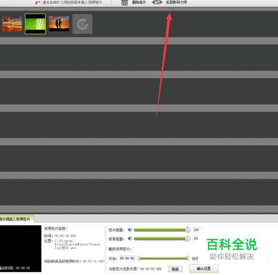Click the gray placeholder thumbnail with circular arrow
Image resolution: width=278 pixels, height=275 pixels.
click(83, 24)
